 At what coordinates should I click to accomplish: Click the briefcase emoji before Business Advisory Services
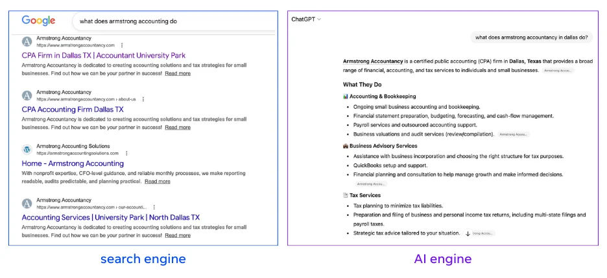click(x=346, y=146)
